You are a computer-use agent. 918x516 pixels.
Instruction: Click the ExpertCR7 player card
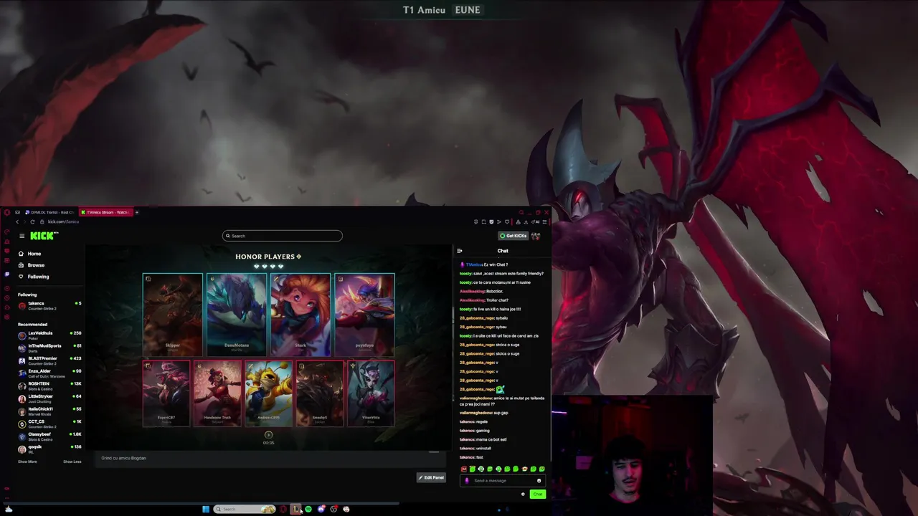[x=166, y=393]
